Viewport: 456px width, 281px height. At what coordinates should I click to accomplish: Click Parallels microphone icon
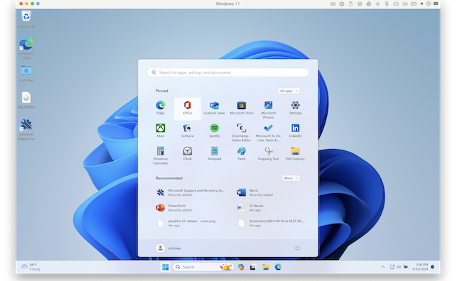(387, 4)
